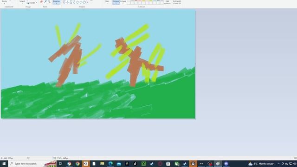Open Google Chrome from taskbar
297x167 pixels.
point(77,164)
